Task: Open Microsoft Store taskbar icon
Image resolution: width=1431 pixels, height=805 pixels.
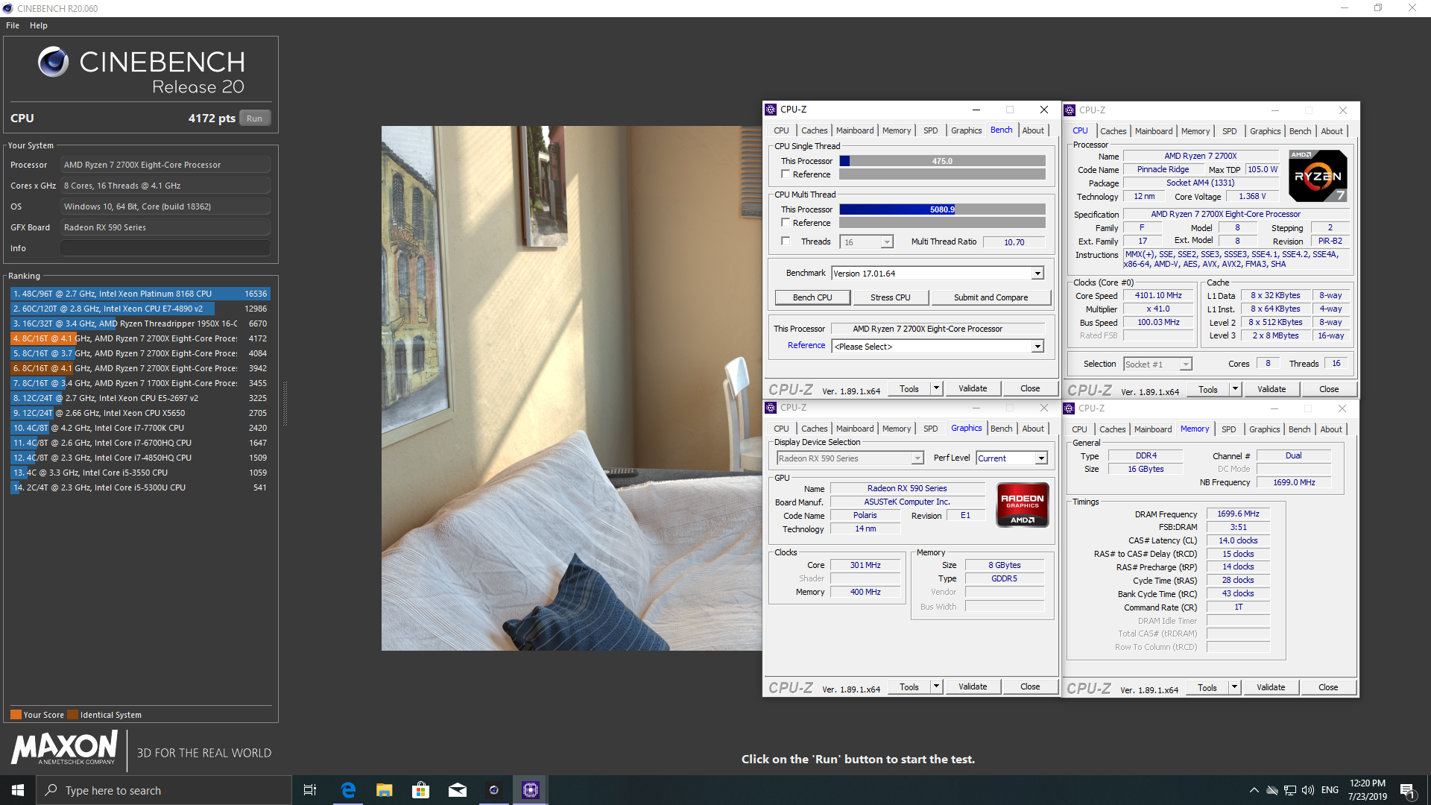Action: 420,790
